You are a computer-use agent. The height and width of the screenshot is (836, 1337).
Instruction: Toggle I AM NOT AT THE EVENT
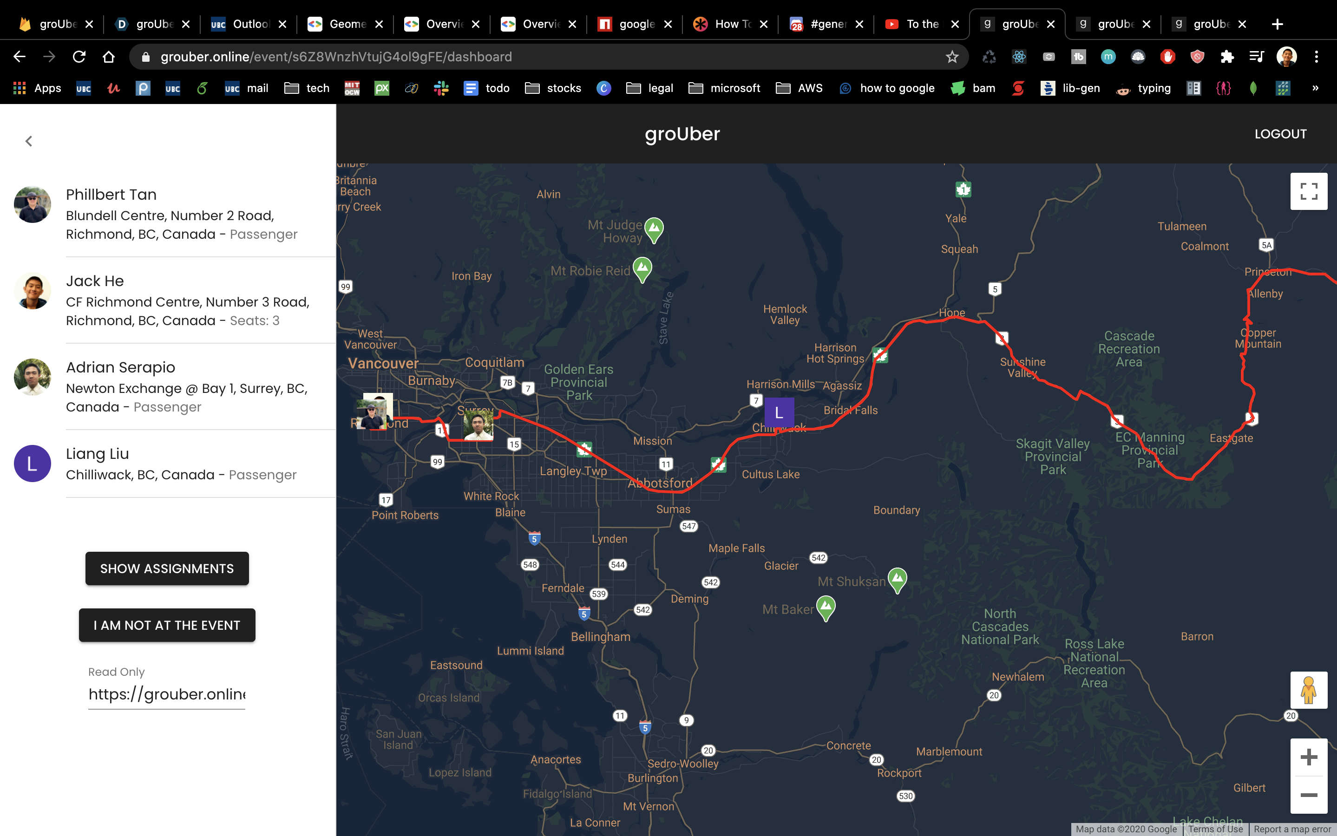tap(166, 625)
